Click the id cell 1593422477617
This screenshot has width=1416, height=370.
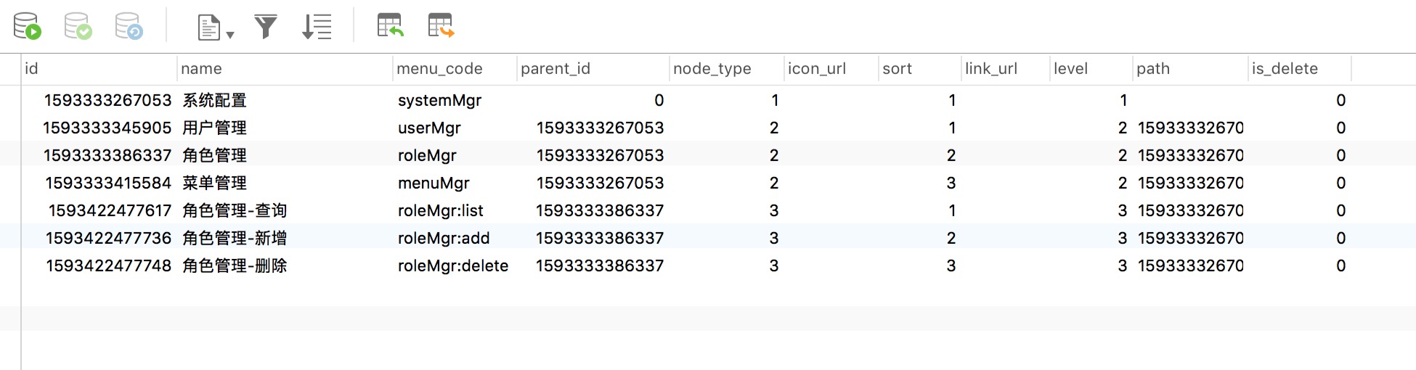110,210
